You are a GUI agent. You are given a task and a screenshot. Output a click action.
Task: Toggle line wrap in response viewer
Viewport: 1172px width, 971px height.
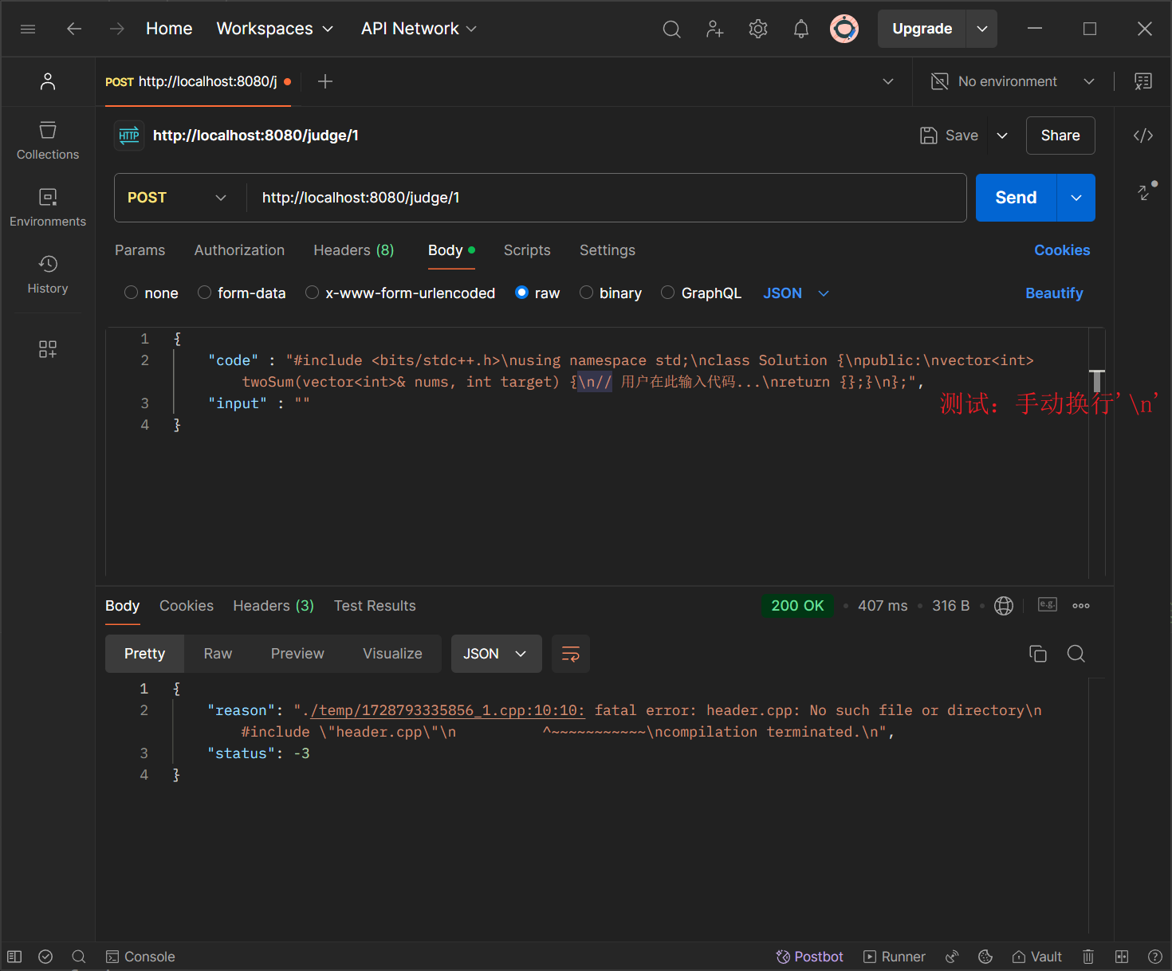coord(571,654)
